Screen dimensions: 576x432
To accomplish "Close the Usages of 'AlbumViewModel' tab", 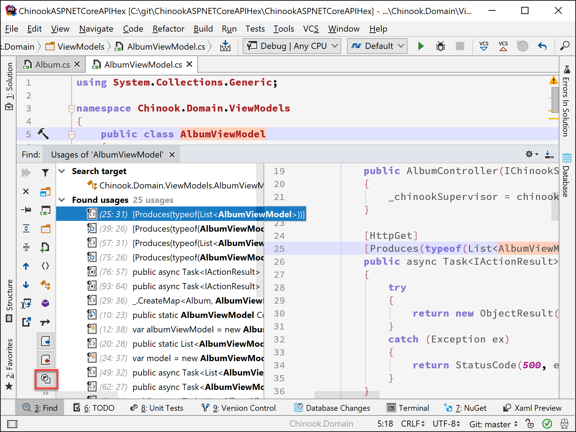I will pos(172,155).
